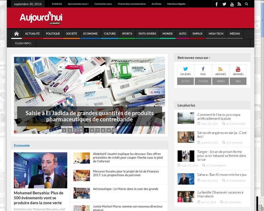
Task: Jump to slide 2 in the carousel
Action: point(70,131)
